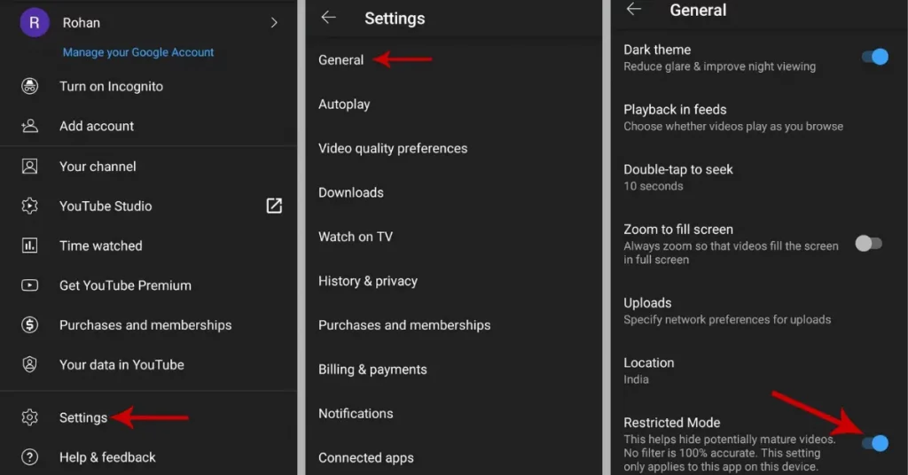
Task: Tap the purple Rohan profile avatar
Action: 35,22
